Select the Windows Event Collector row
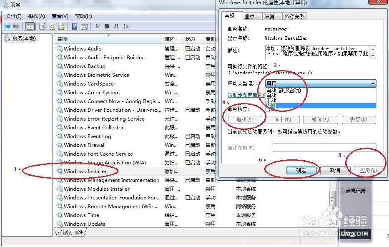 pyautogui.click(x=136, y=127)
